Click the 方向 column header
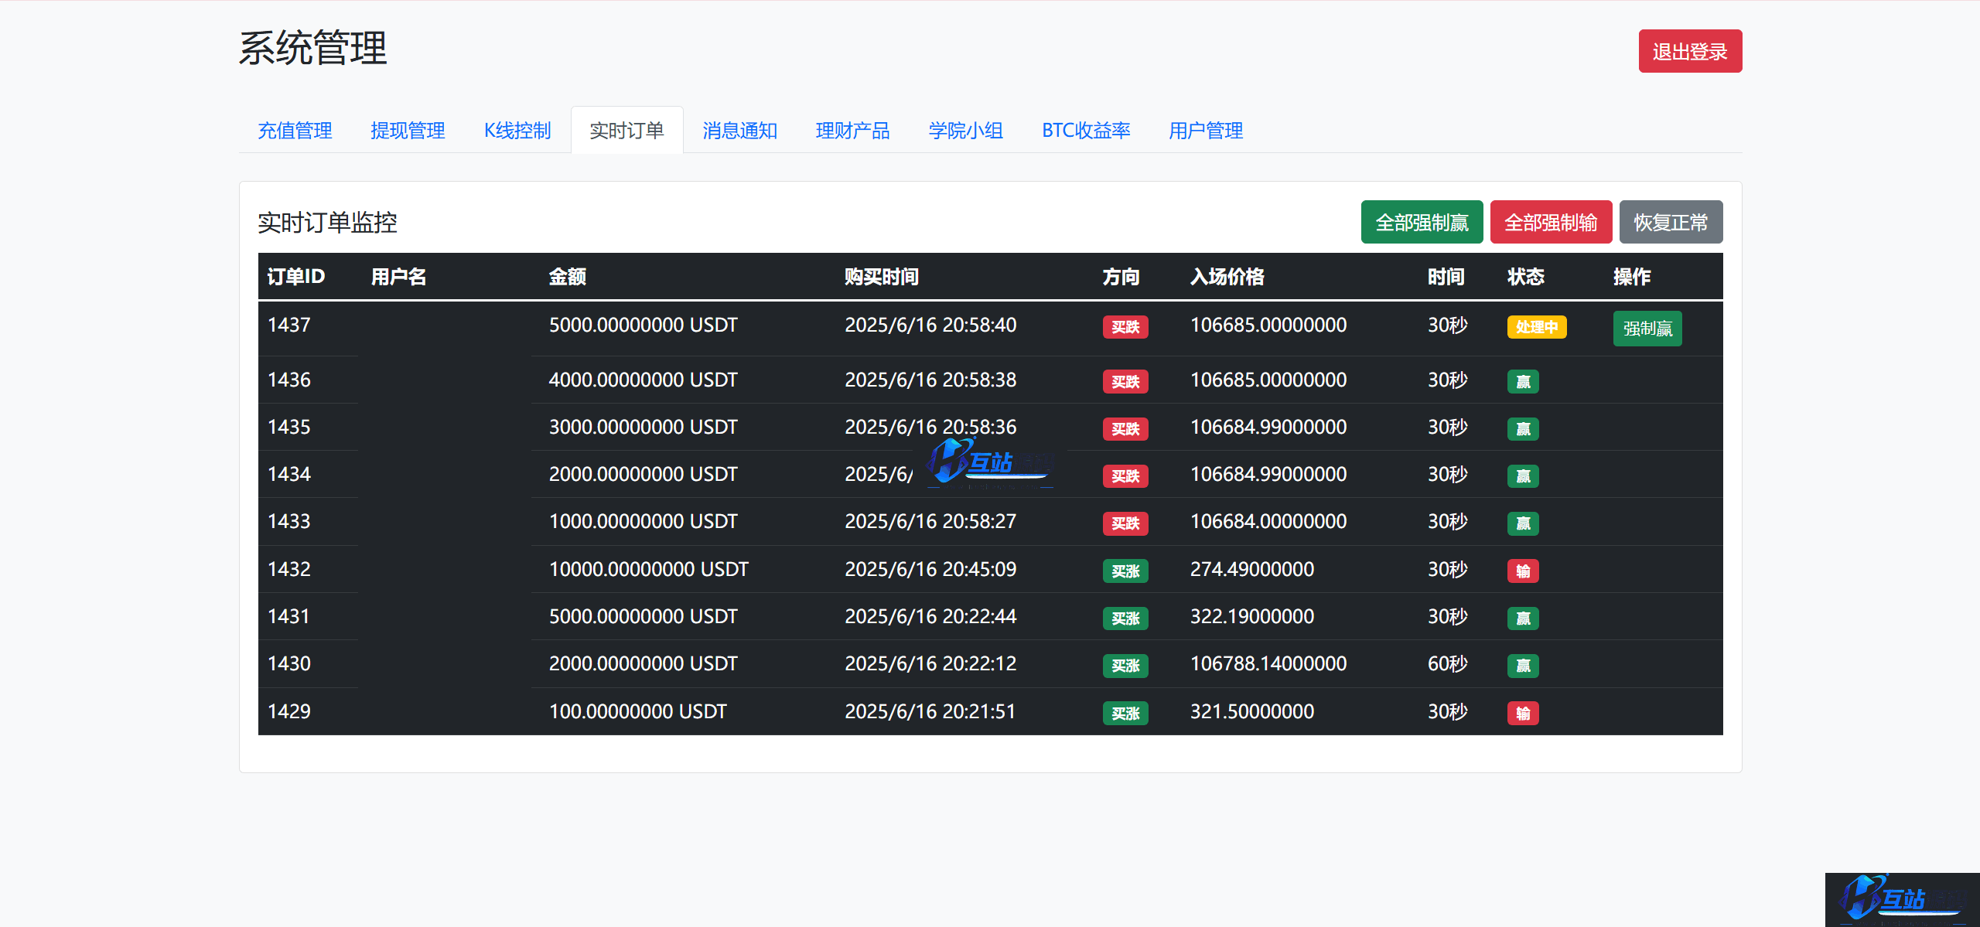This screenshot has height=927, width=1980. coord(1121,276)
